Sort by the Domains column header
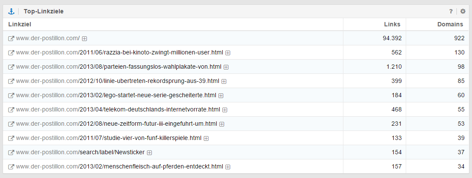Viewport: 472px width, 178px height. coord(450,24)
